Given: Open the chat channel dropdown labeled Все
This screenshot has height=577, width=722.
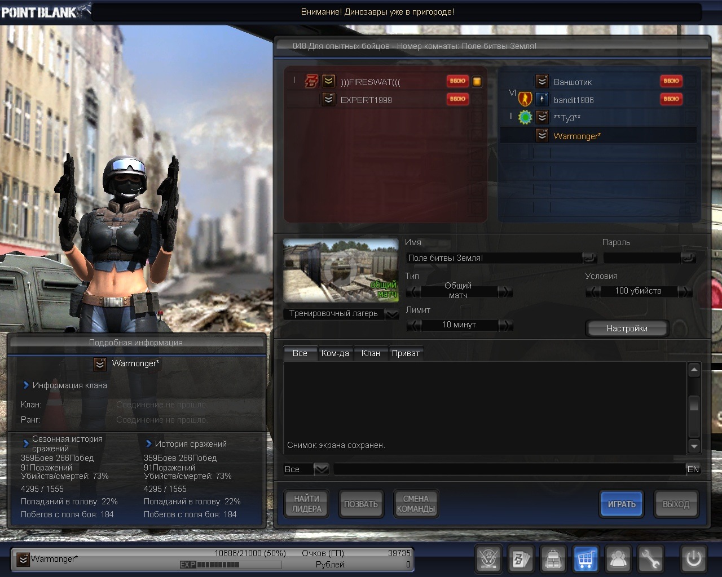Looking at the screenshot, I should click(320, 469).
